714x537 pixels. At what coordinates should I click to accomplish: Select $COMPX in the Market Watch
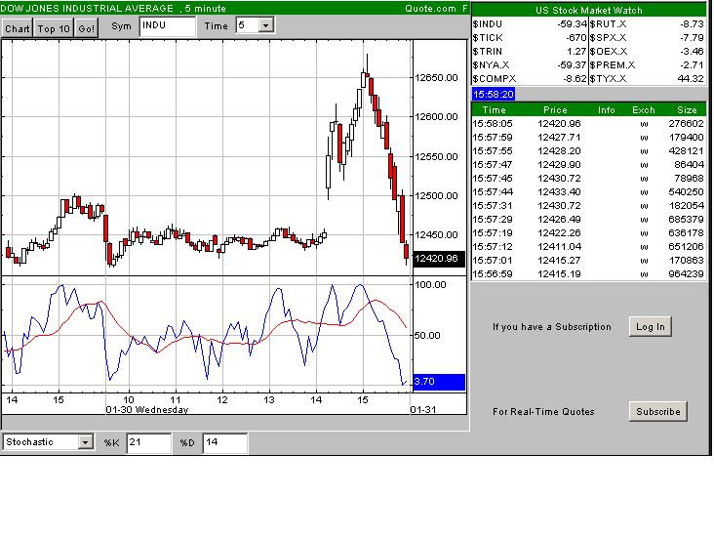pyautogui.click(x=493, y=77)
